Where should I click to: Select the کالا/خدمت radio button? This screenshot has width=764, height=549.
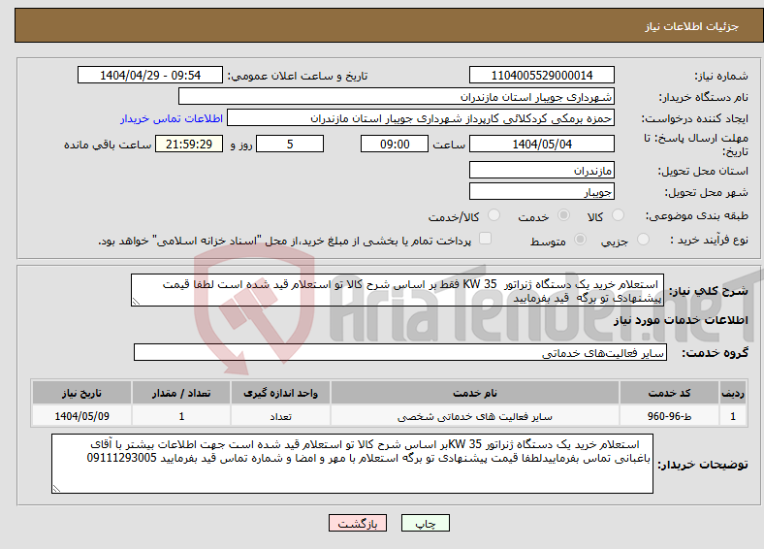[493, 215]
